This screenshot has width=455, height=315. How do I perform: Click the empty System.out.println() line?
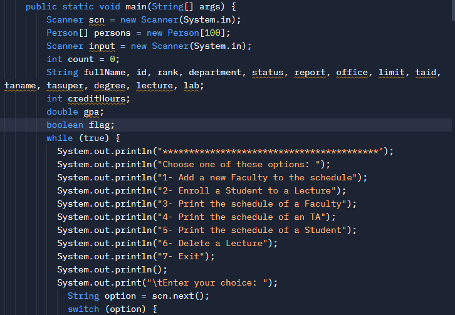(112, 270)
